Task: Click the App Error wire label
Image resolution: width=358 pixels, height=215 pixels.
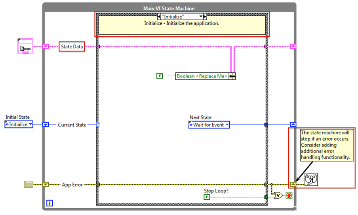Action: coord(72,185)
